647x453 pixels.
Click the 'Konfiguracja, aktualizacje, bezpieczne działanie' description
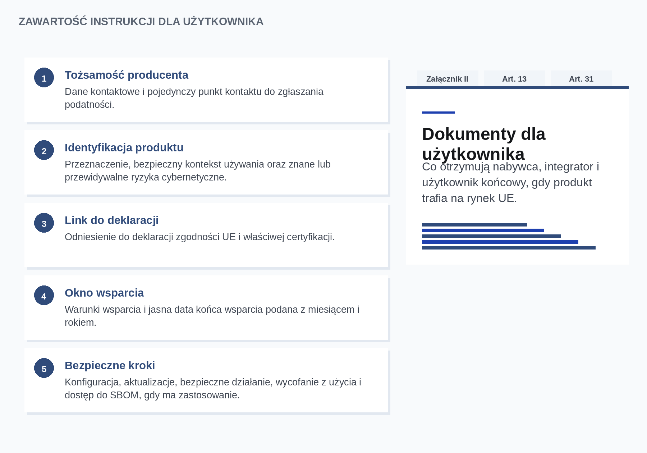213,389
